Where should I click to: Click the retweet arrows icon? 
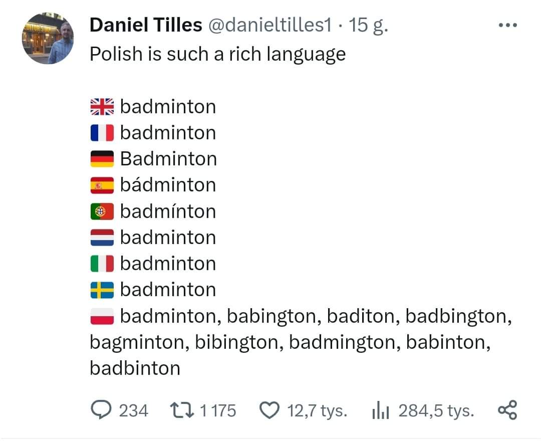182,410
